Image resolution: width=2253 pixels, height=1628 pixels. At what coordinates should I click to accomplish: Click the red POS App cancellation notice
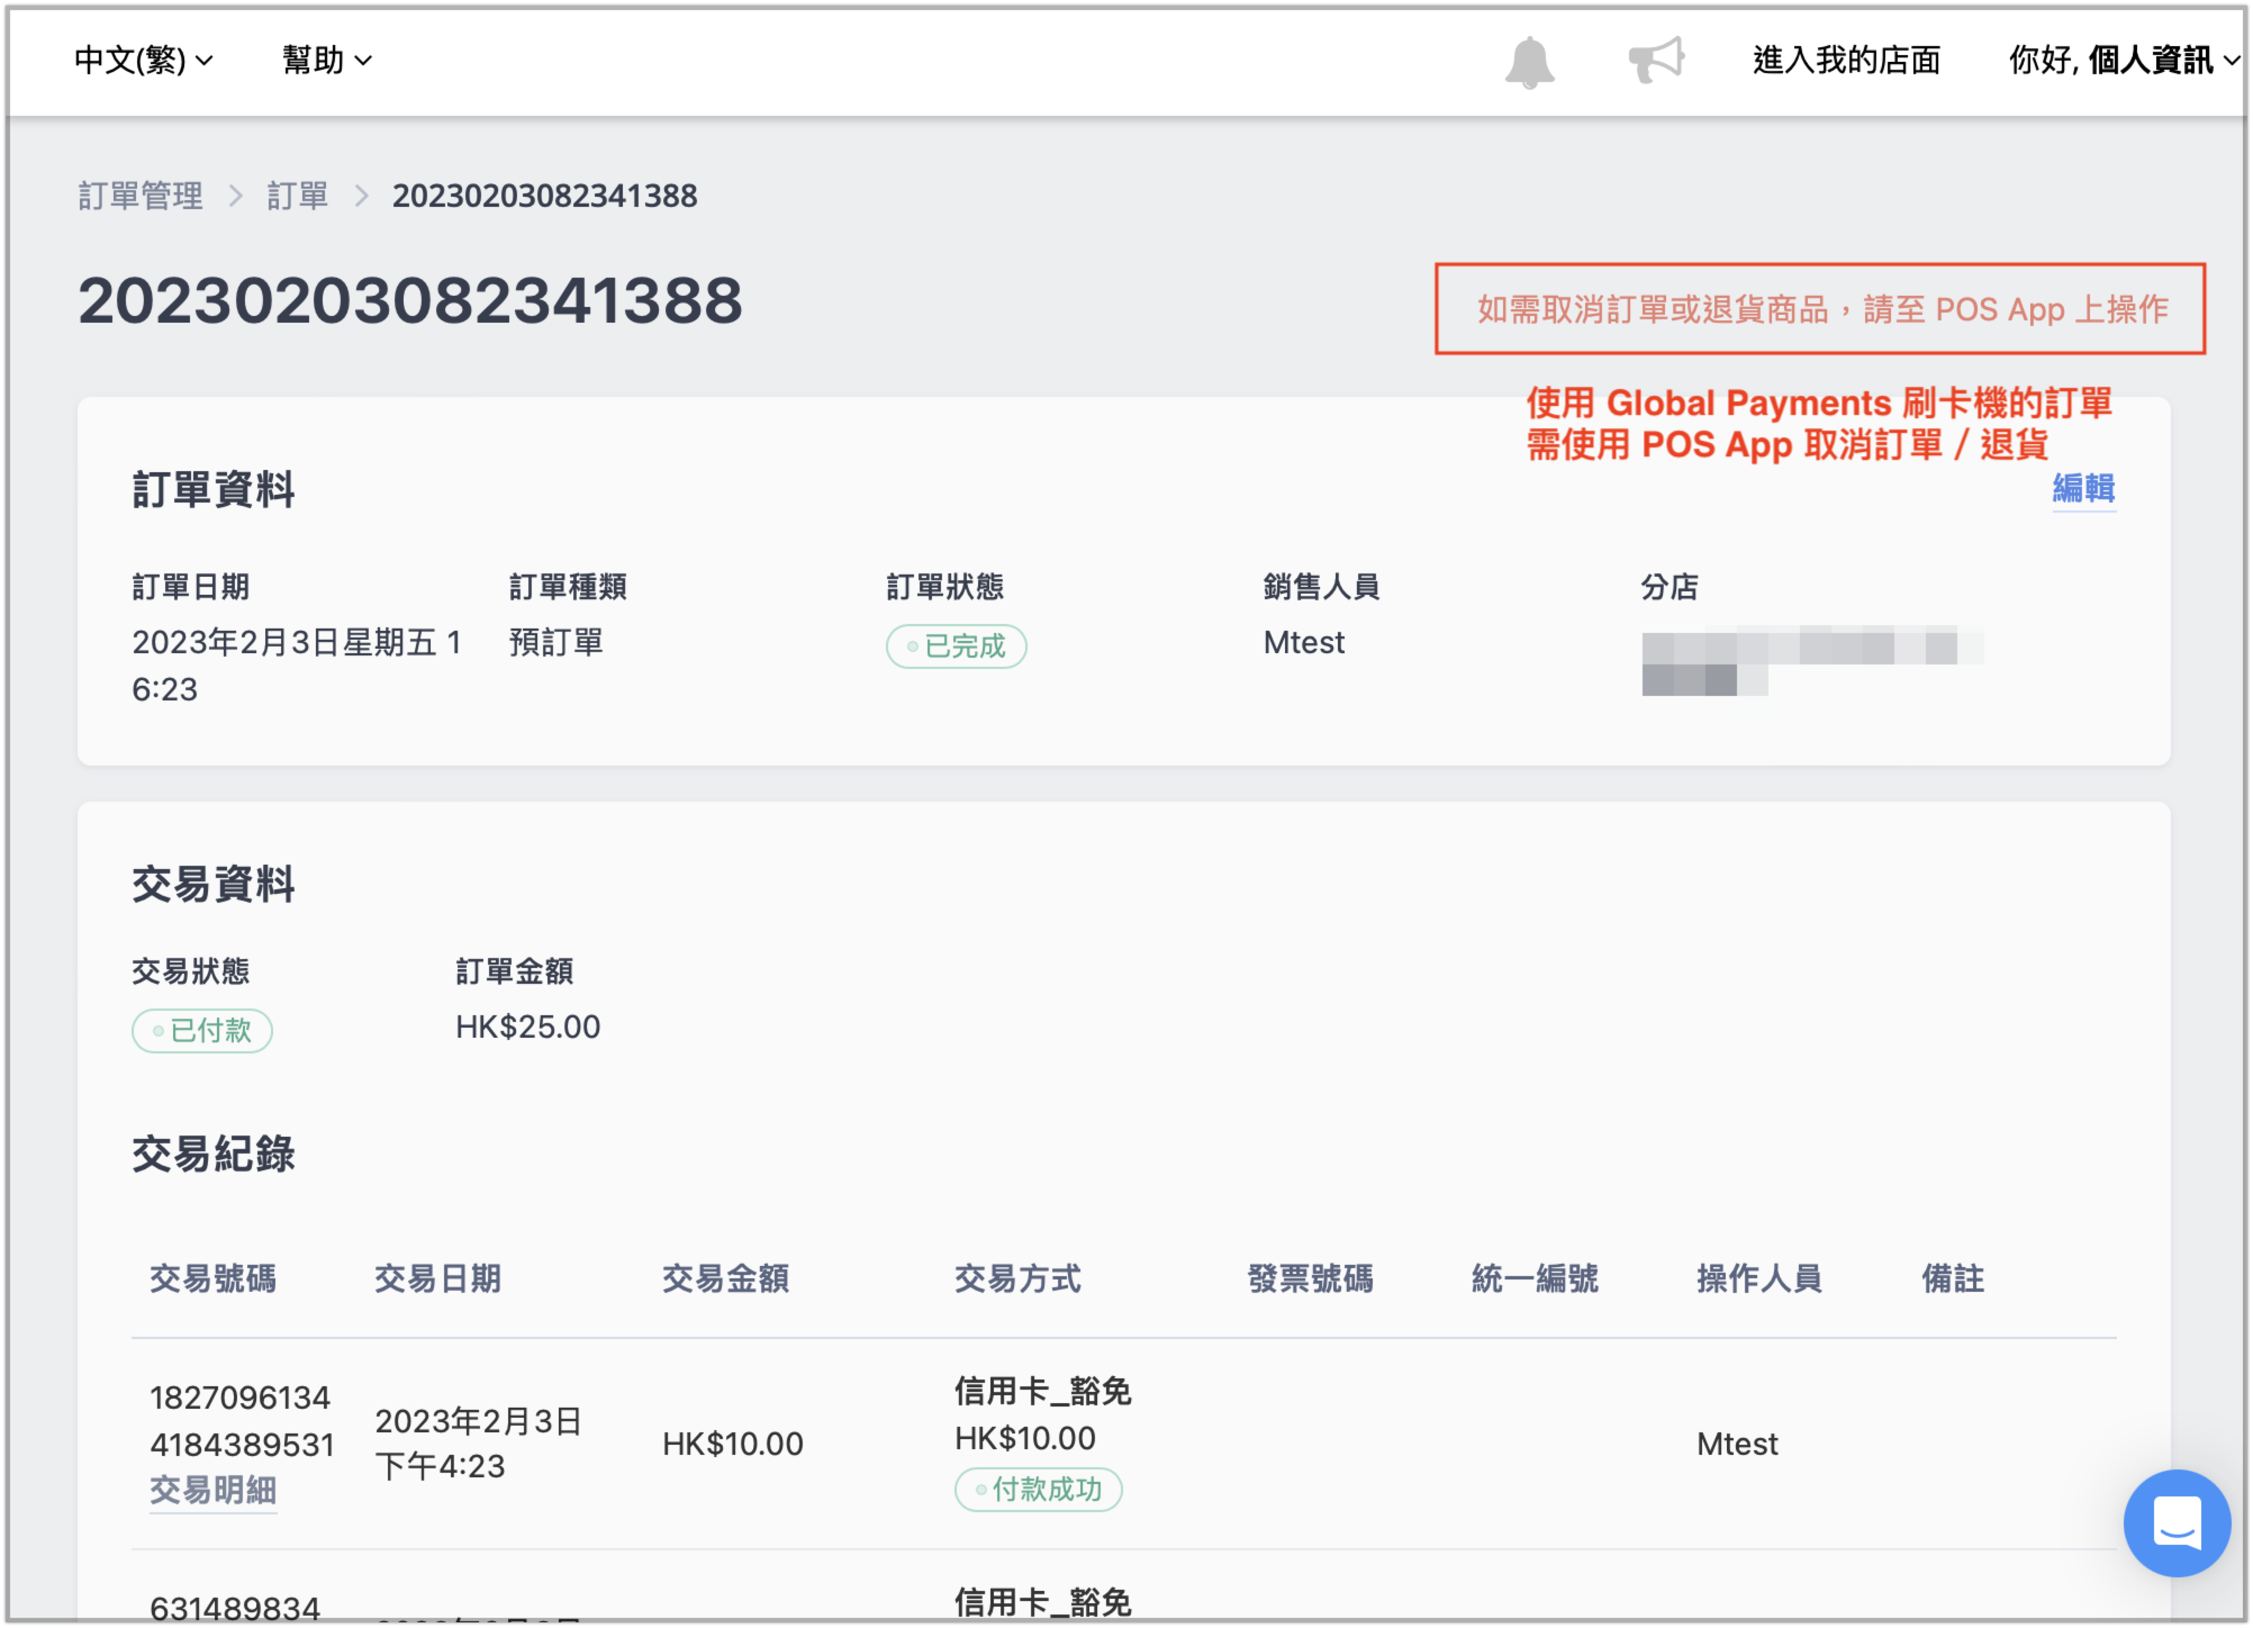coord(1820,309)
